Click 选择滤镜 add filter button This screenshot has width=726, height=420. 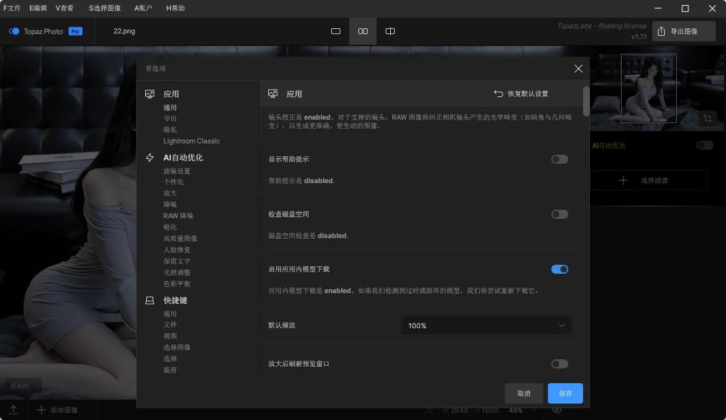click(x=649, y=180)
